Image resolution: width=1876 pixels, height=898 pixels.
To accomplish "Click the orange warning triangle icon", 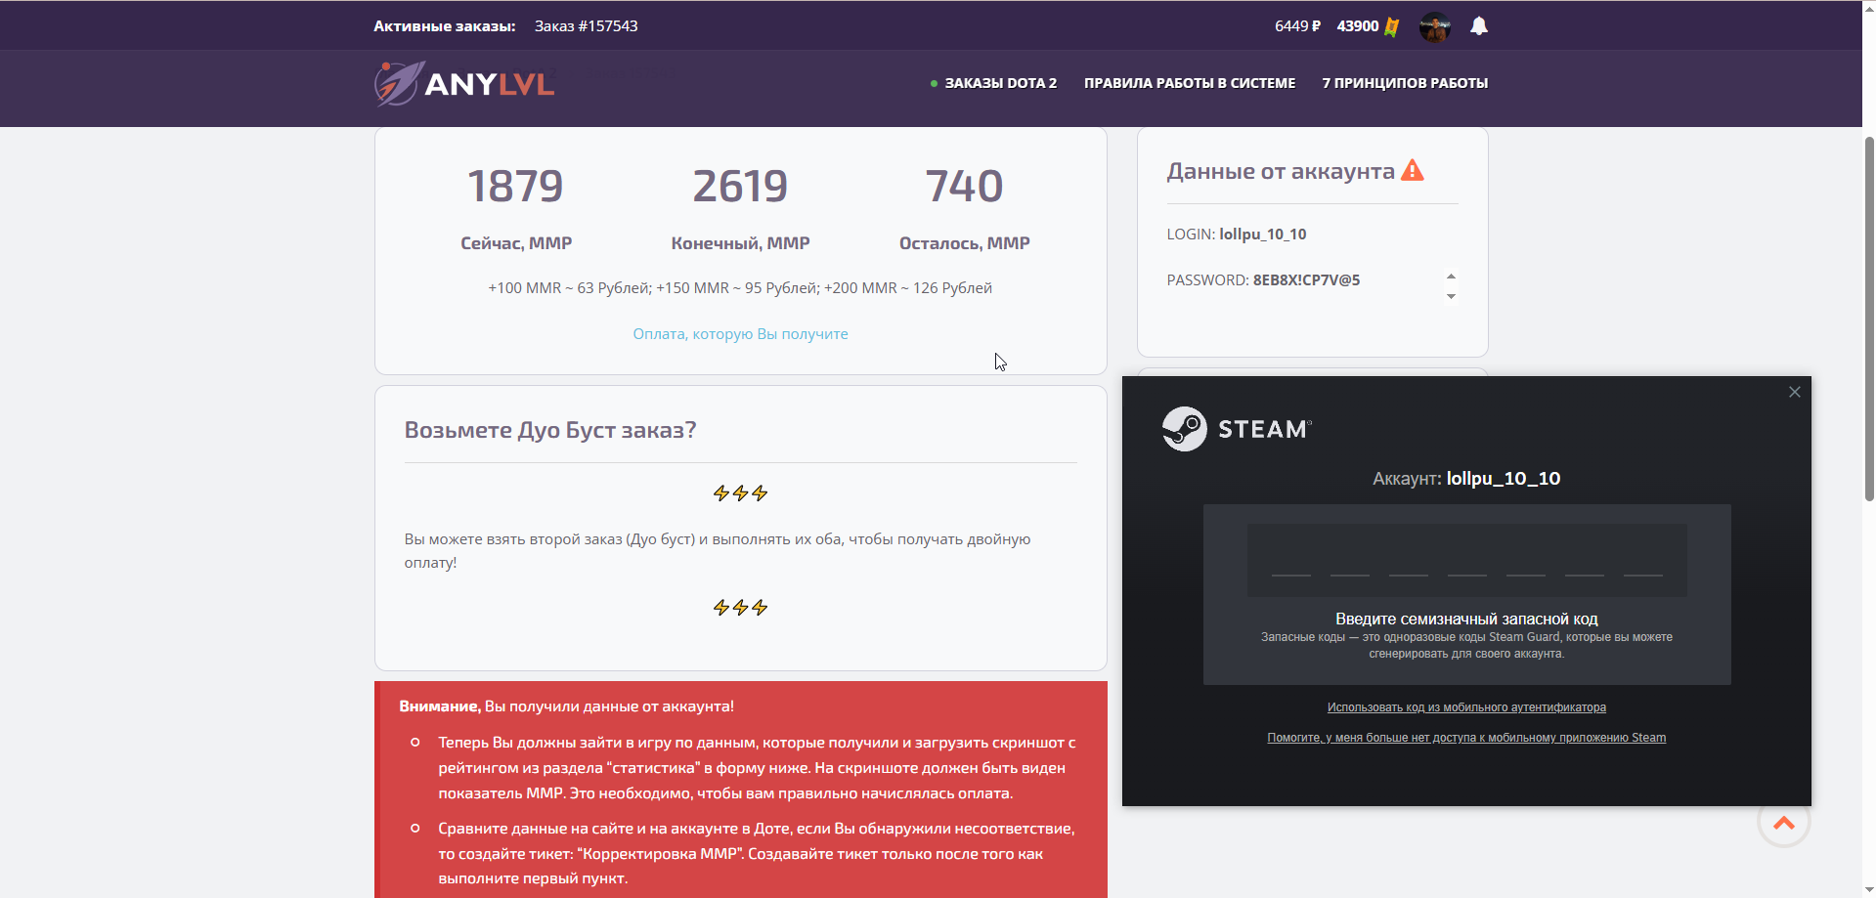I will tap(1413, 171).
